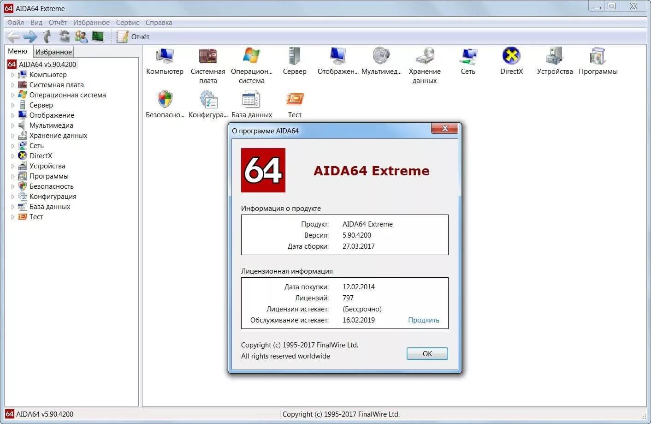
Task: Click the Forward arrow in the toolbar
Action: pos(30,36)
